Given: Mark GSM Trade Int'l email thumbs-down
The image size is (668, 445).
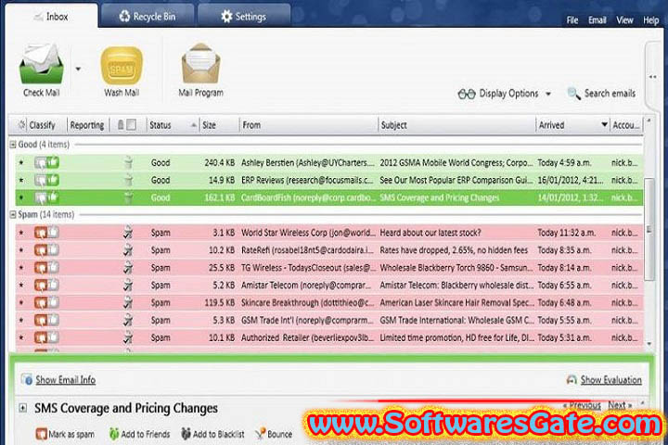Looking at the screenshot, I should pos(41,320).
